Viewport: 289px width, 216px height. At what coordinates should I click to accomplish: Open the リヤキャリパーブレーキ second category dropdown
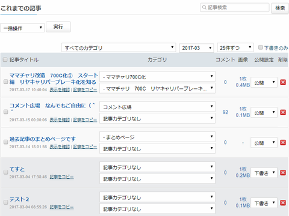coord(157,88)
